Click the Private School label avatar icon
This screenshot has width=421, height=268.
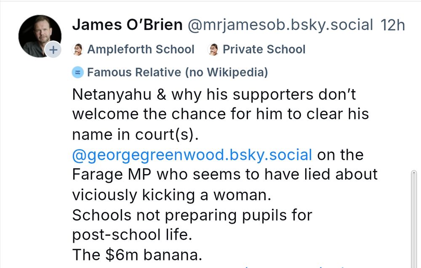coord(214,50)
